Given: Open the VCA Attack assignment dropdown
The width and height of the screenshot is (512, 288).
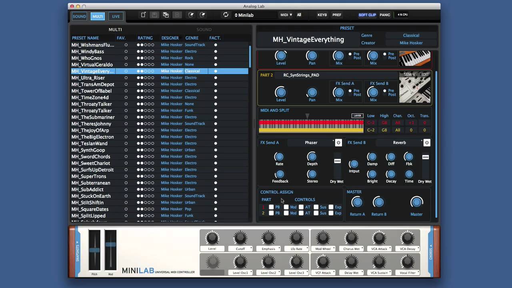Looking at the screenshot, I should coord(379,249).
